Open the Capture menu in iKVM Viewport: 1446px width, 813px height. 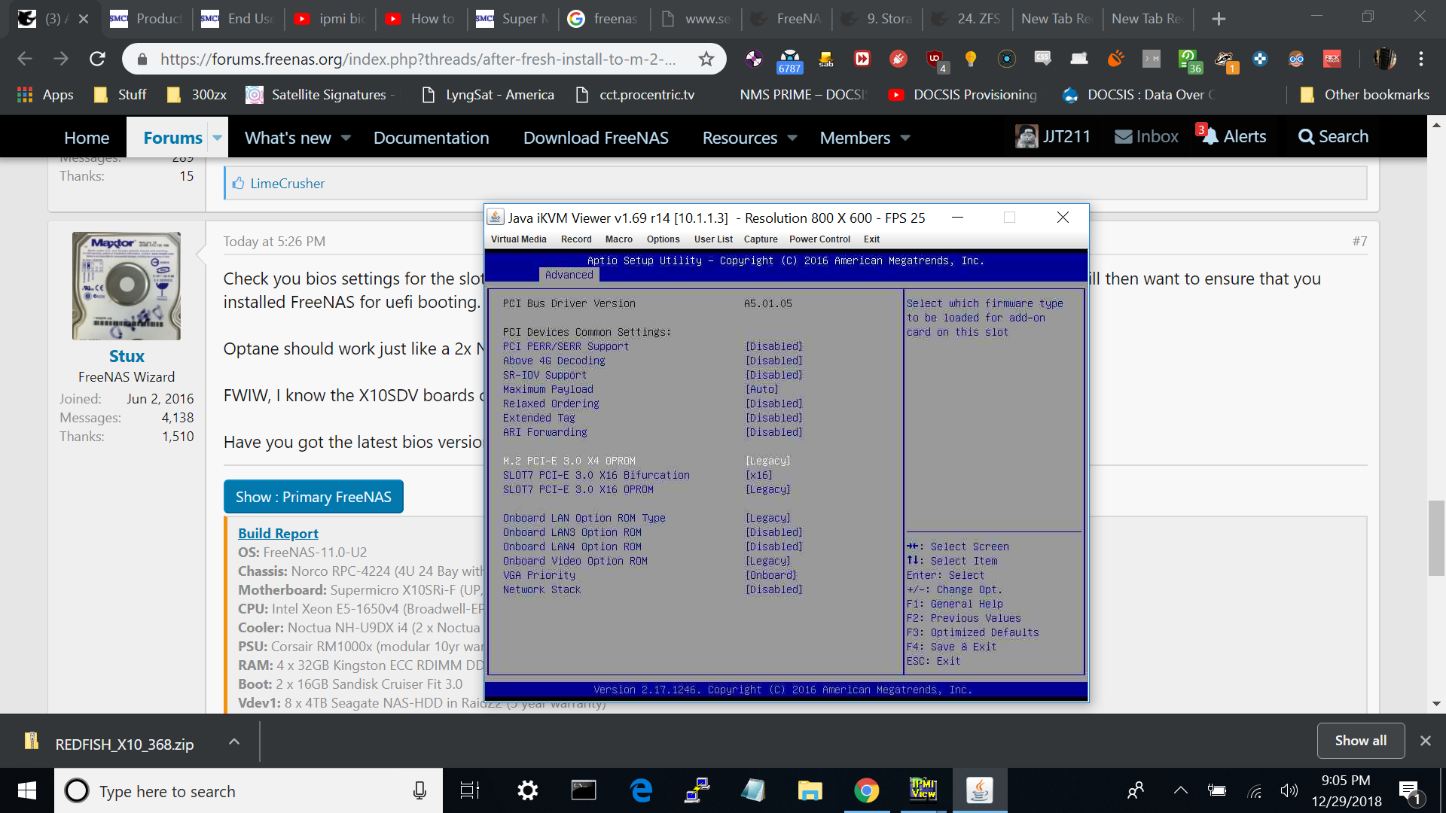tap(761, 239)
